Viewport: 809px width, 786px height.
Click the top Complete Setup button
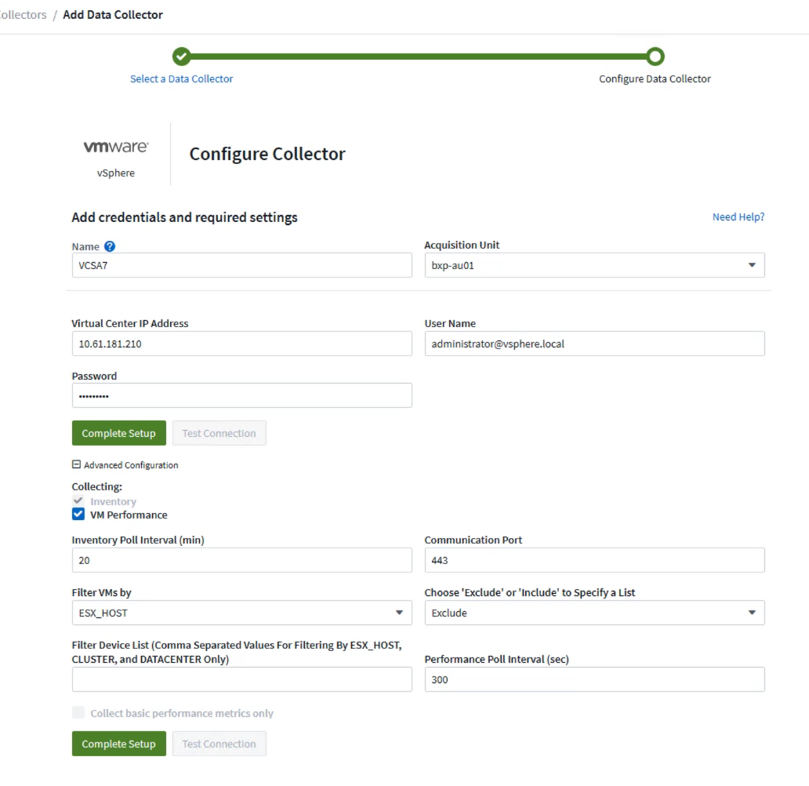tap(119, 433)
